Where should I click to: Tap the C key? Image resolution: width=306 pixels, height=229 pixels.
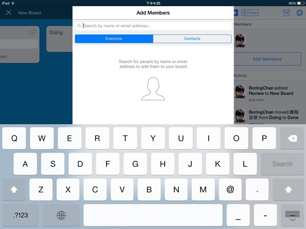click(x=95, y=189)
